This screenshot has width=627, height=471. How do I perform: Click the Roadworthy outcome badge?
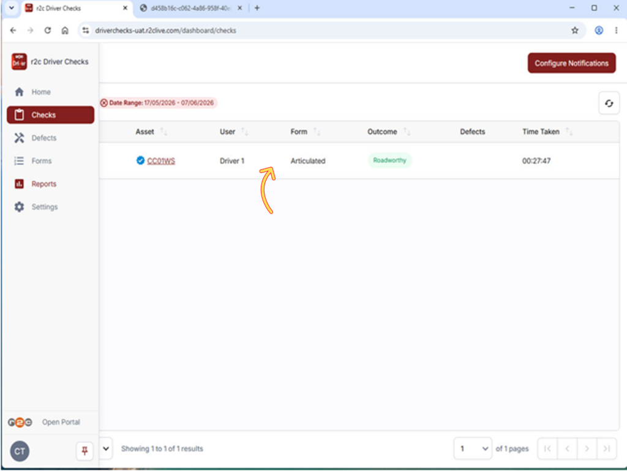389,161
